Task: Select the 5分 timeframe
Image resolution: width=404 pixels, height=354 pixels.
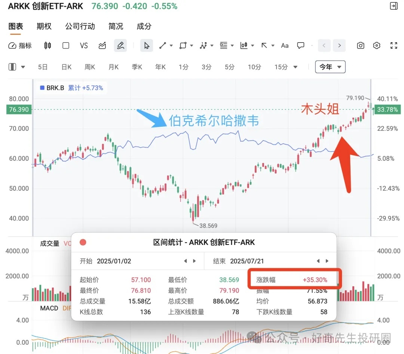Action: point(230,67)
